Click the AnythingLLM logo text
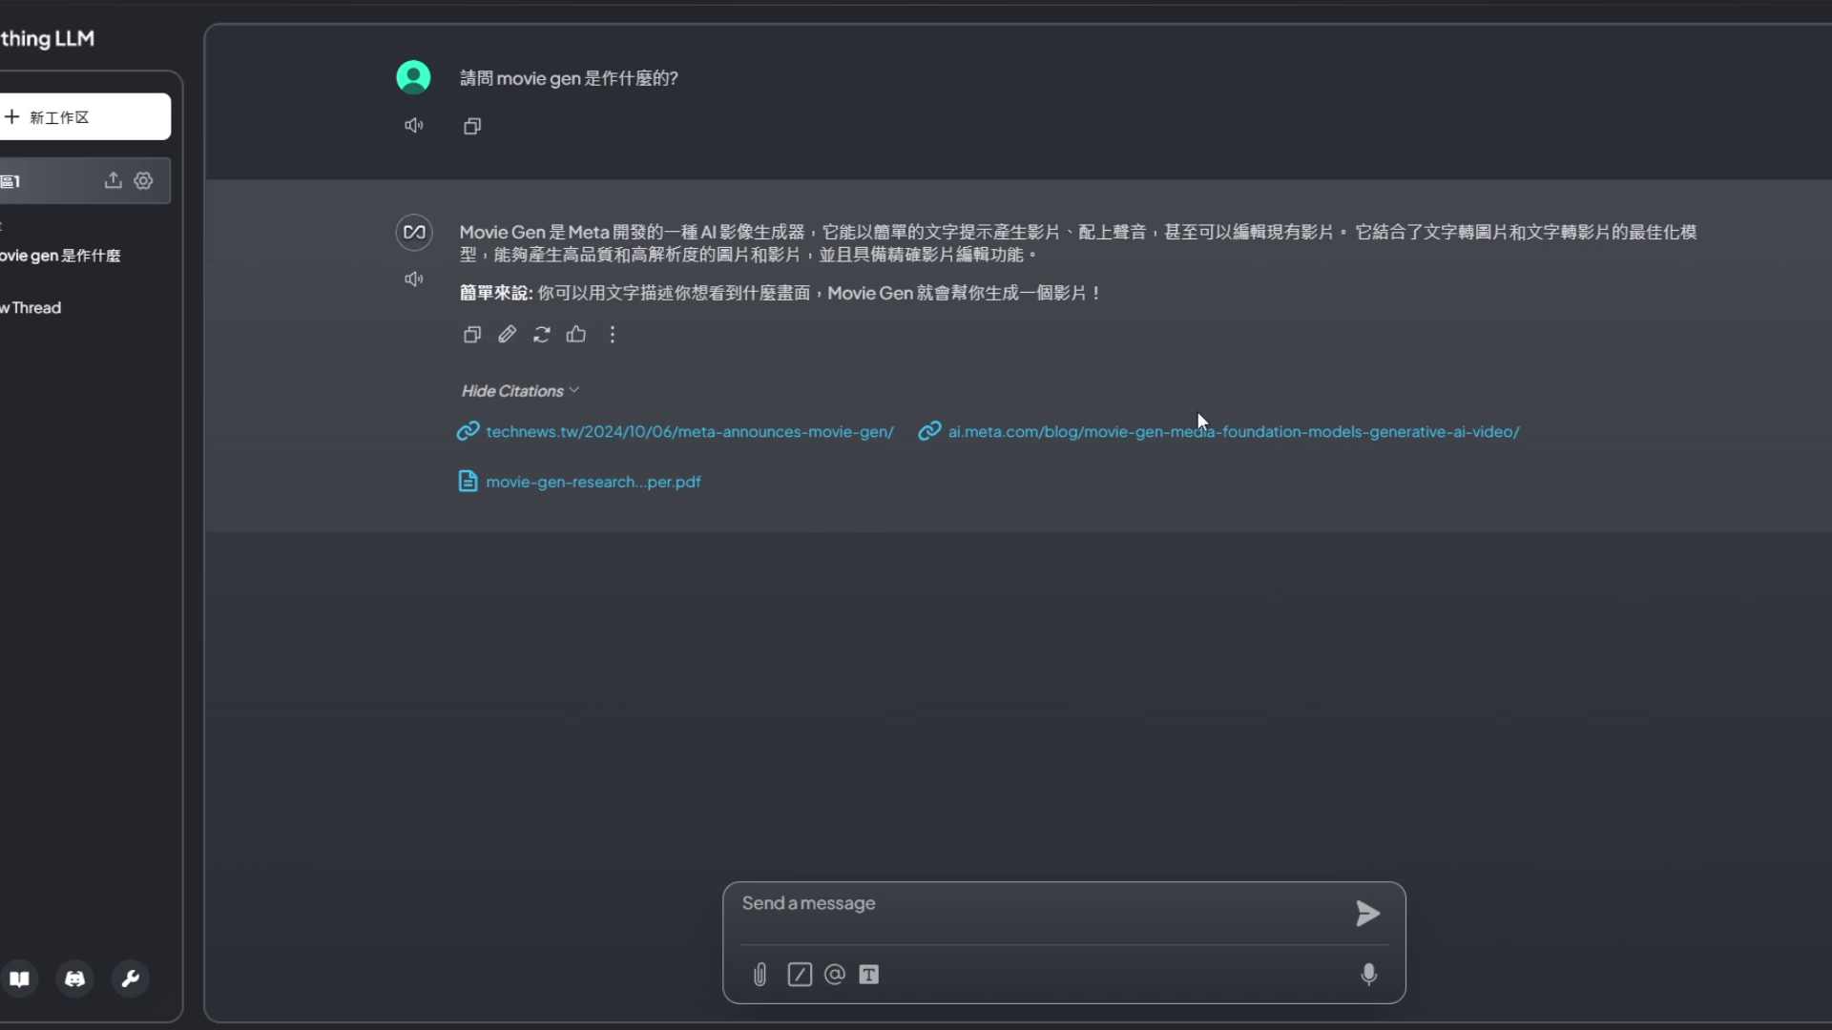The height and width of the screenshot is (1030, 1832). click(x=47, y=38)
